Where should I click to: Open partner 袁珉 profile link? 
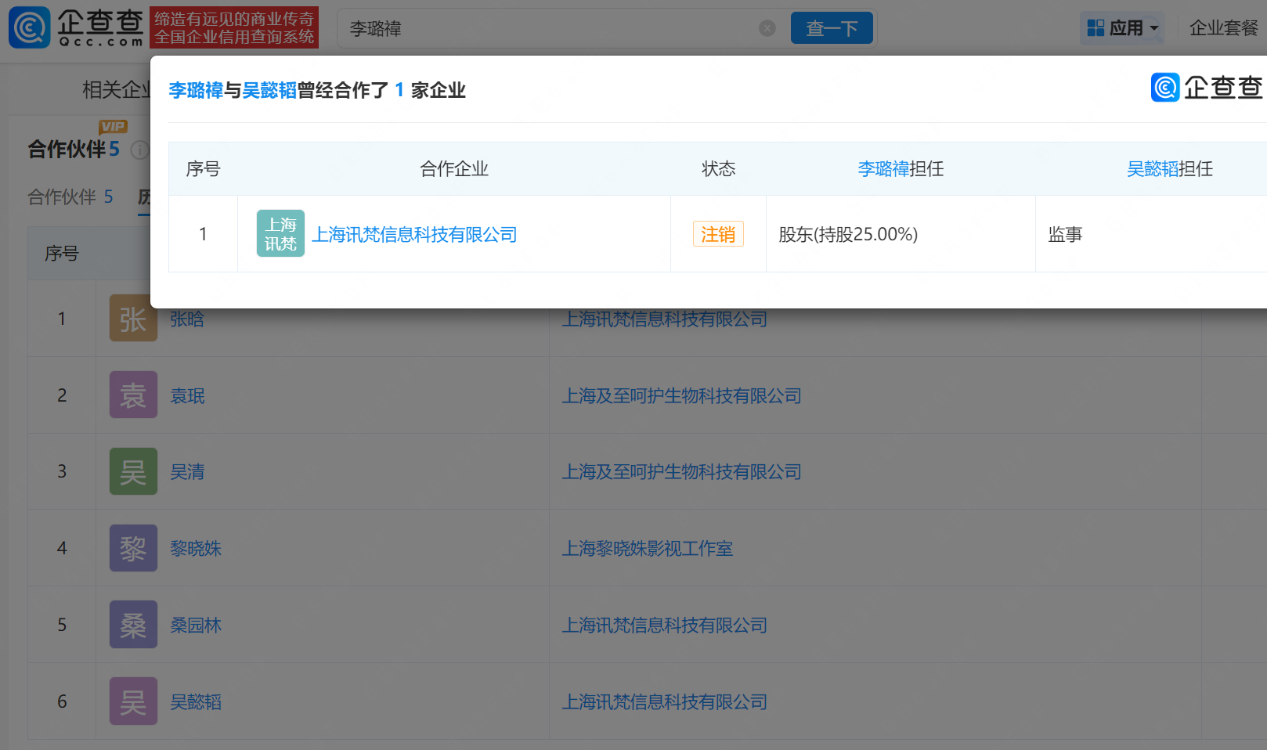coord(188,396)
